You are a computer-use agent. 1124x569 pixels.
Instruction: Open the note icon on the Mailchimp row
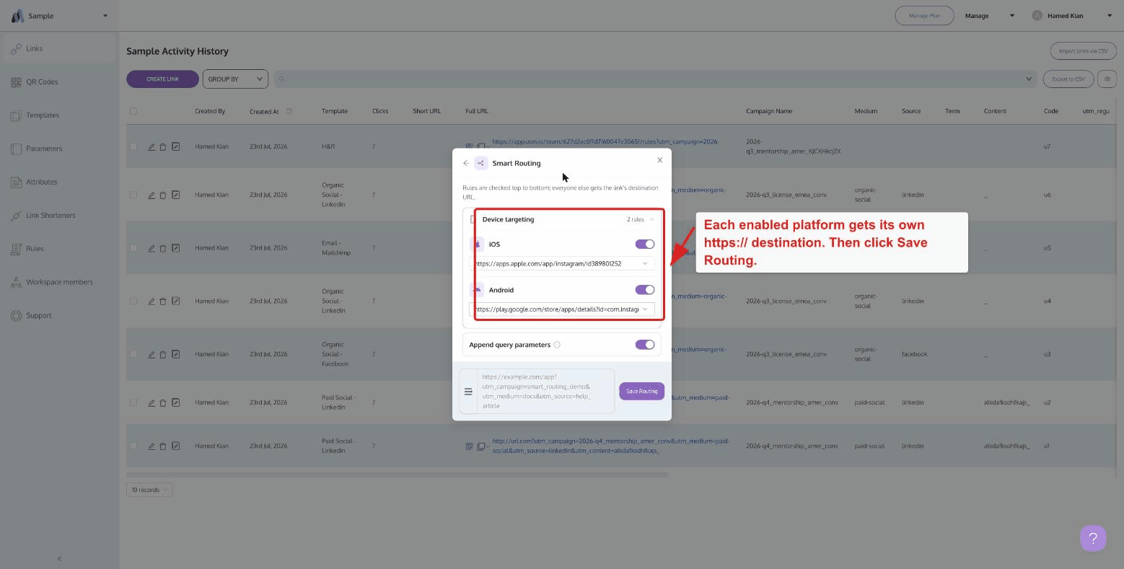pos(176,248)
